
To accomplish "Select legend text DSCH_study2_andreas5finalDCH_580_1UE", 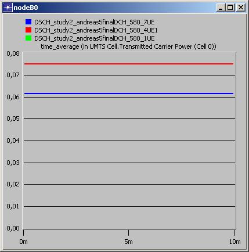I will coord(95,38).
